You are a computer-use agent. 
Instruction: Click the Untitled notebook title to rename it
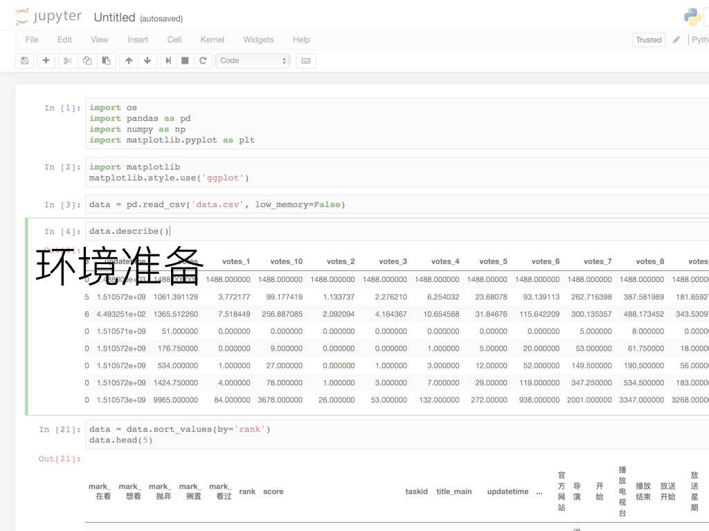pos(114,17)
